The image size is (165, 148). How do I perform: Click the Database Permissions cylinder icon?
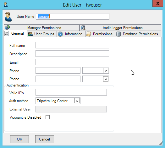point(118,34)
